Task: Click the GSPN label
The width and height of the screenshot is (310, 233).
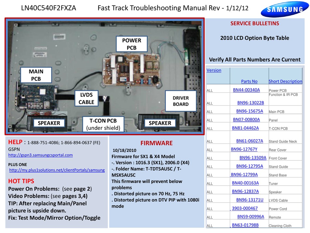Action: click(14, 149)
